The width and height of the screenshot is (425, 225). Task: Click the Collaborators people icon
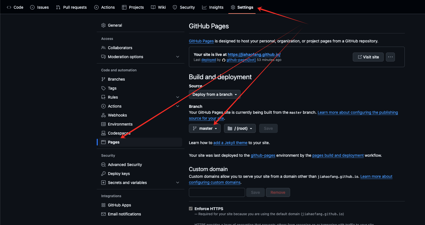tap(103, 48)
